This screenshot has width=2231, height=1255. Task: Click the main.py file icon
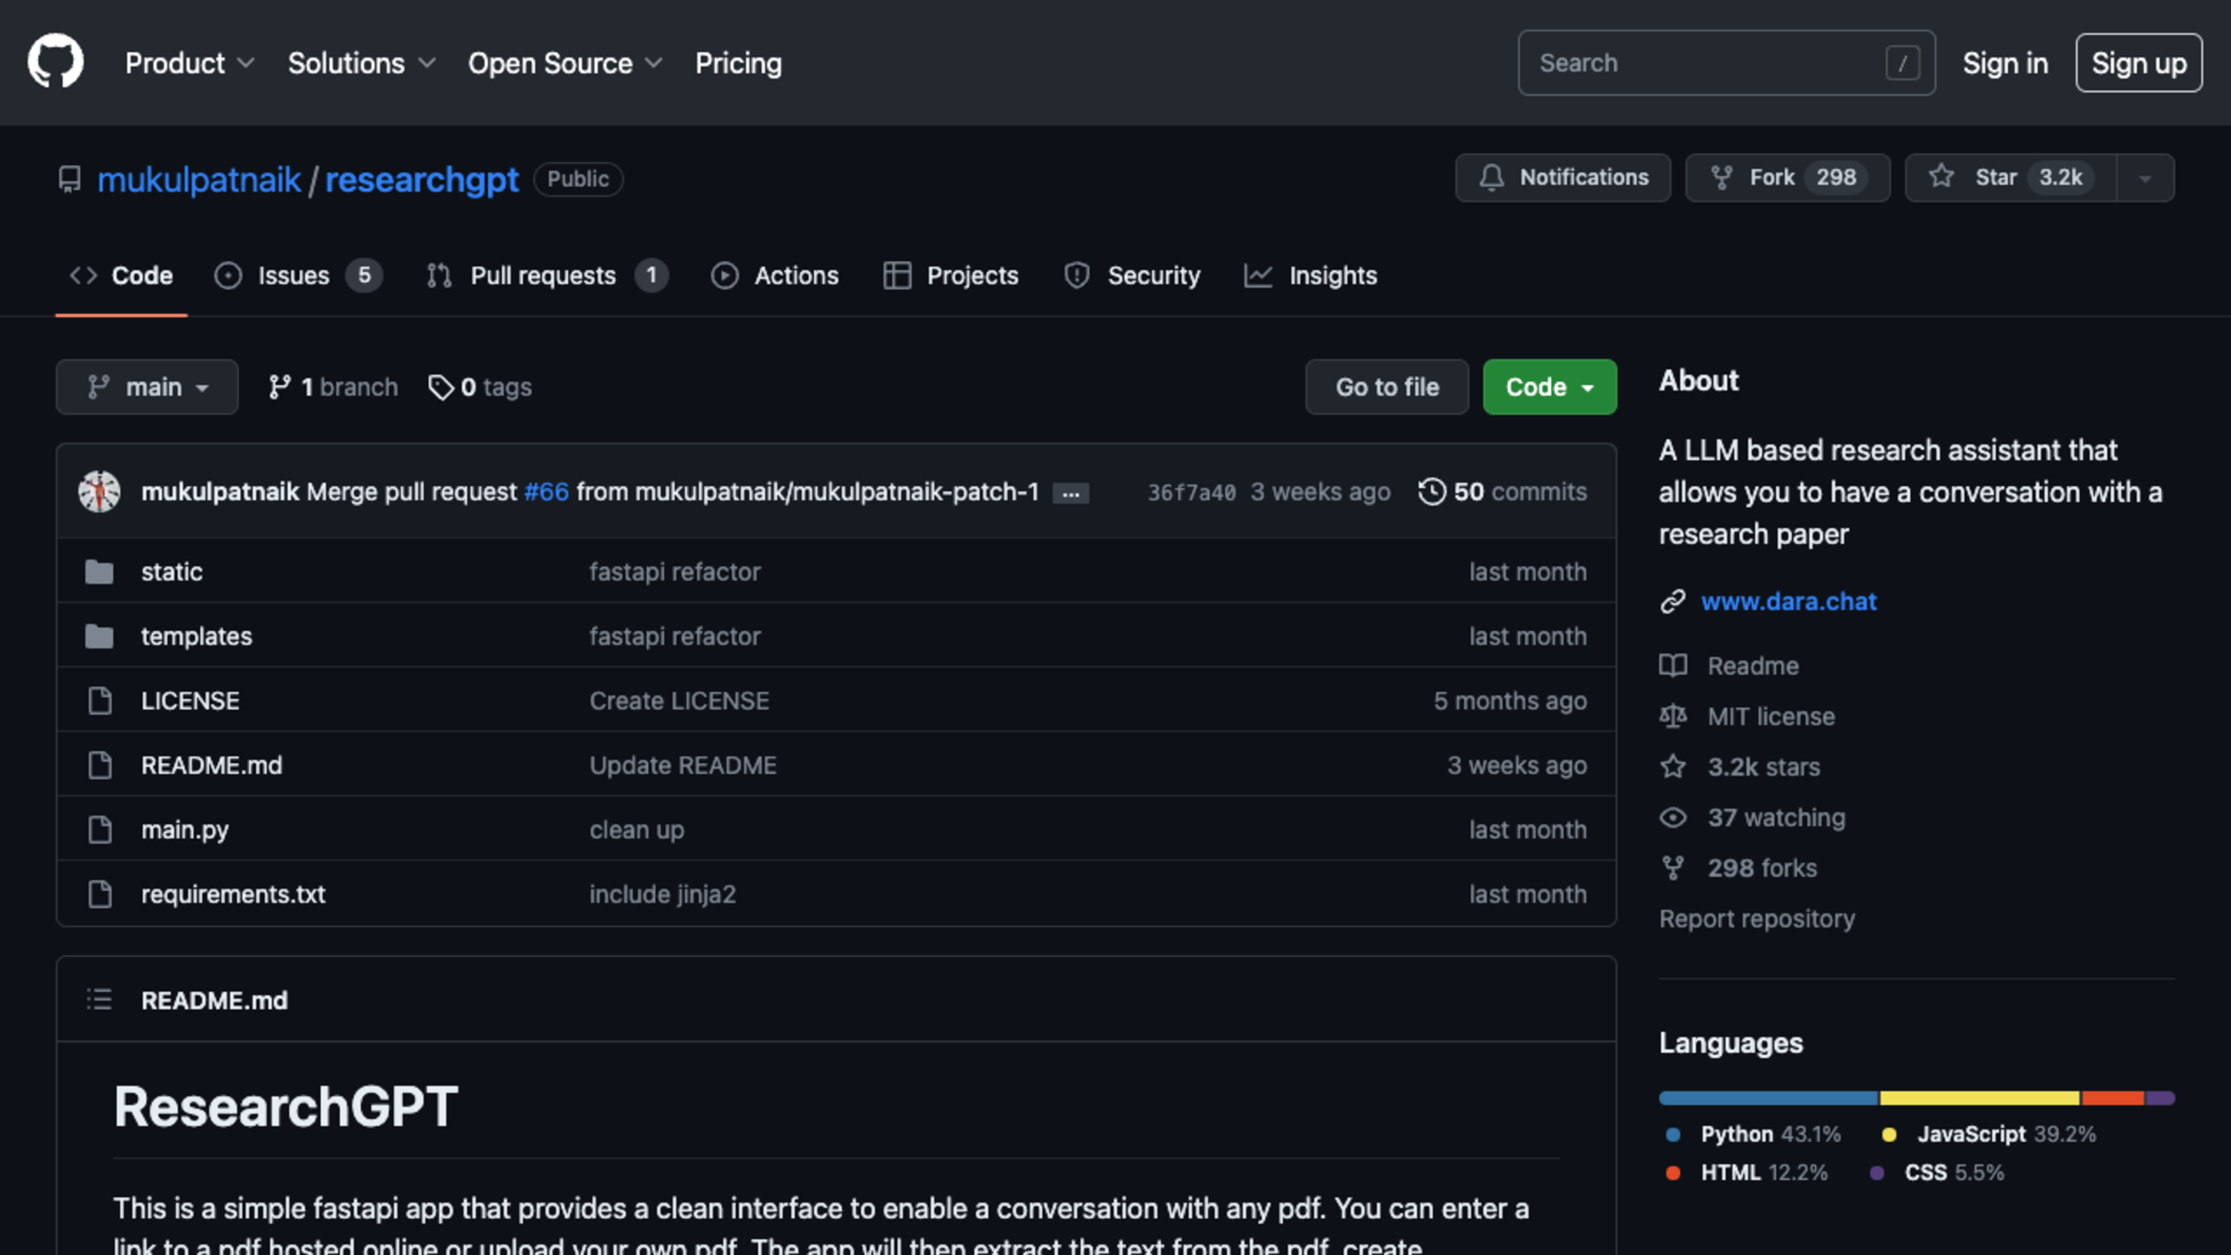[101, 830]
